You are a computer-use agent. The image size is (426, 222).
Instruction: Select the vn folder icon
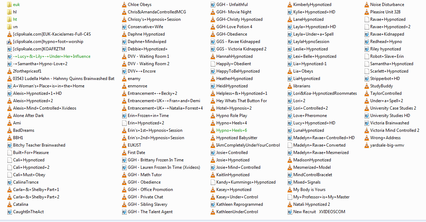click(x=10, y=27)
